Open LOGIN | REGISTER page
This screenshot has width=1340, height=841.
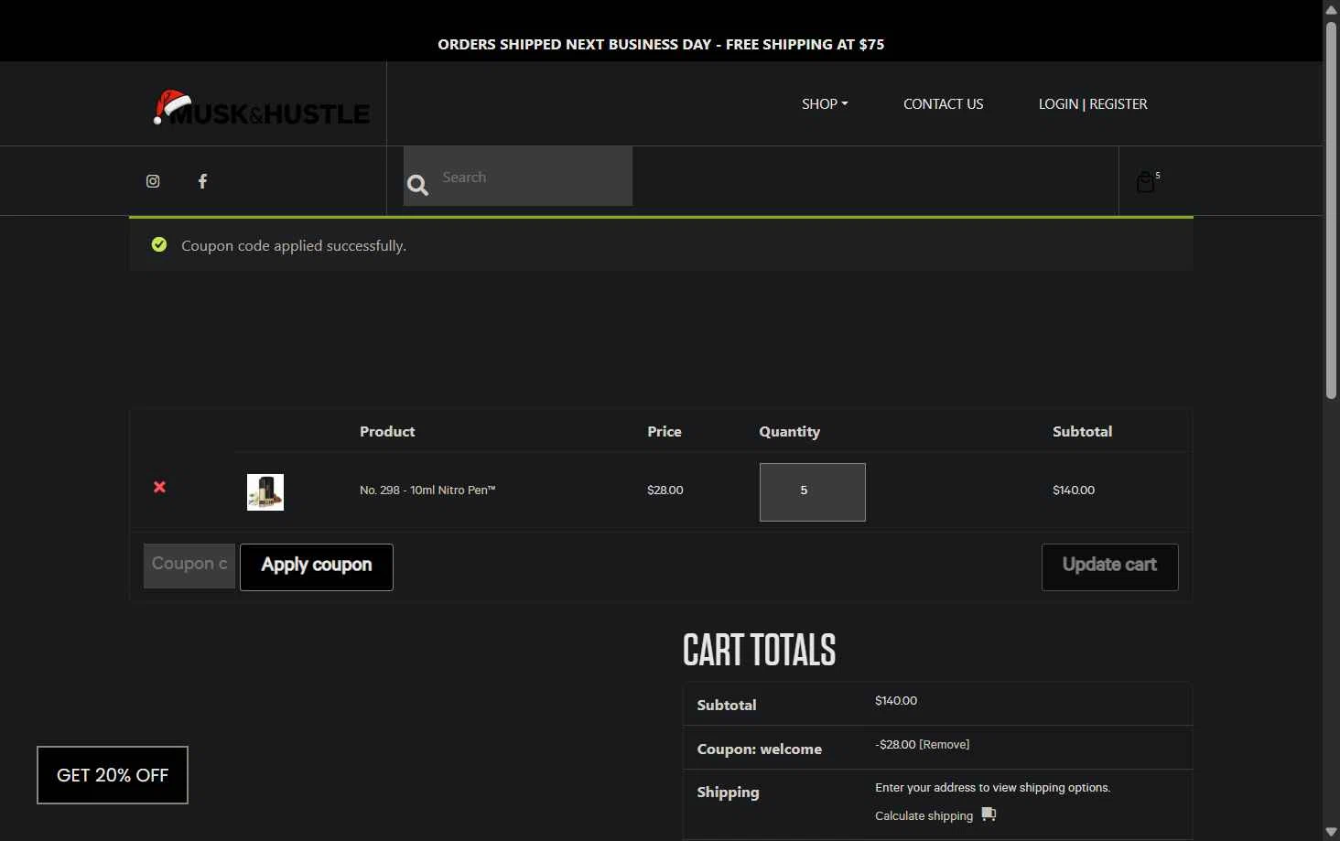[x=1093, y=104]
